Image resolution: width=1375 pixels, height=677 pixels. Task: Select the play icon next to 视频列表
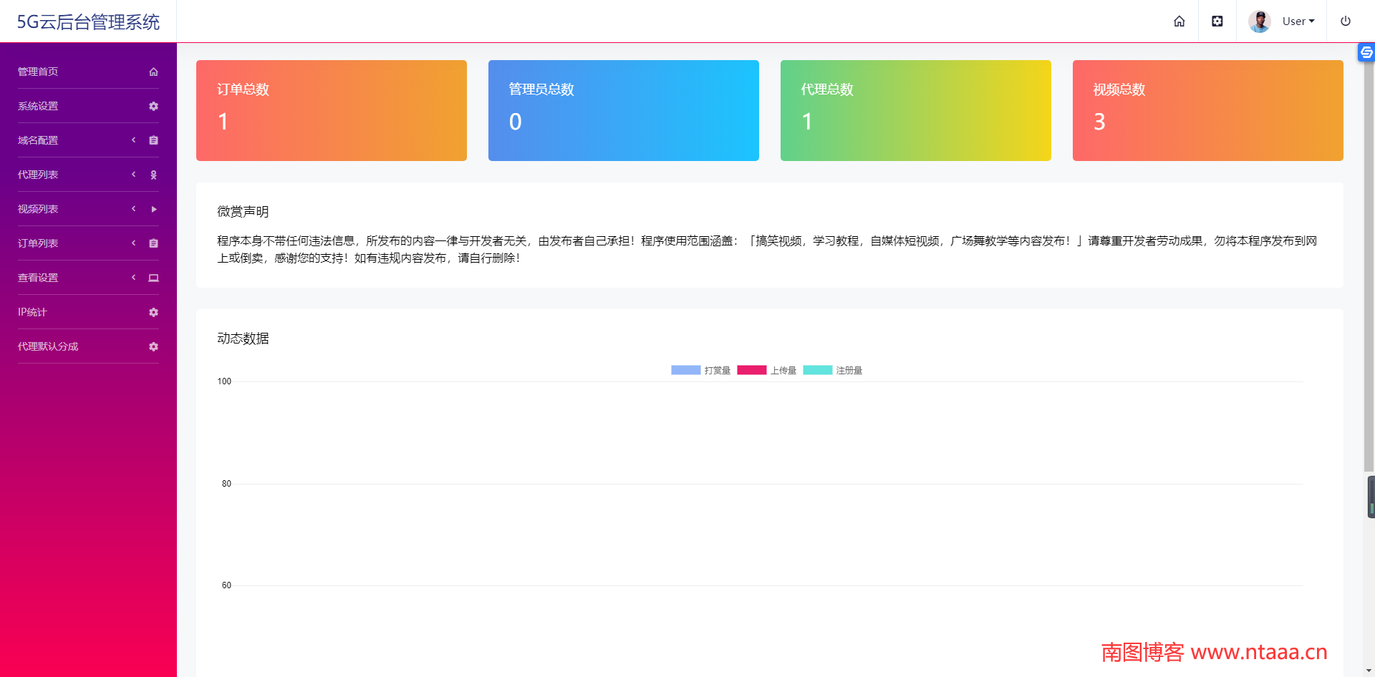pos(153,209)
